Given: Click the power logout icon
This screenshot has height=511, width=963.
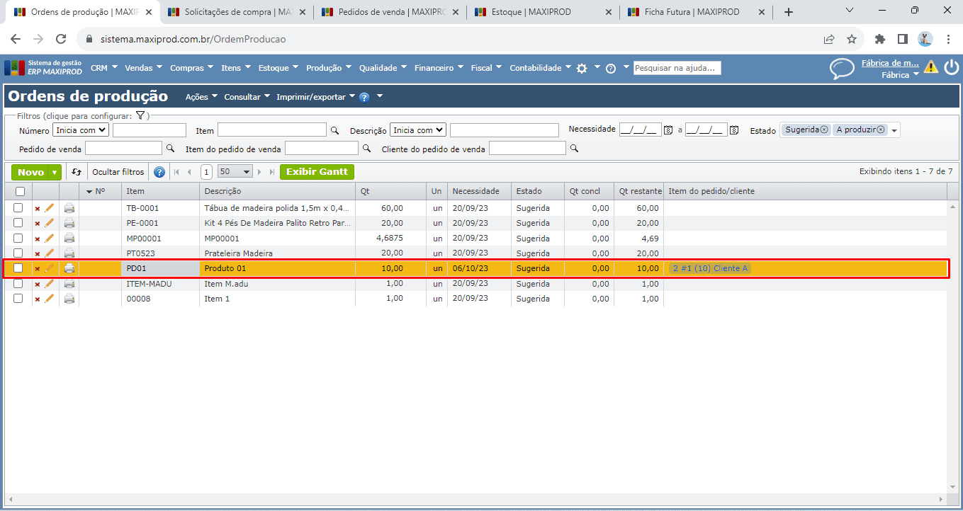Looking at the screenshot, I should point(951,67).
